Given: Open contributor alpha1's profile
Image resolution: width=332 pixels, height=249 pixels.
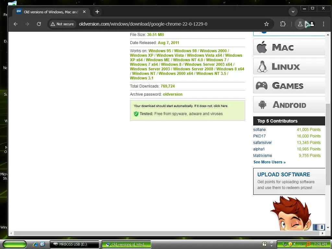Looking at the screenshot, I should coord(259,149).
